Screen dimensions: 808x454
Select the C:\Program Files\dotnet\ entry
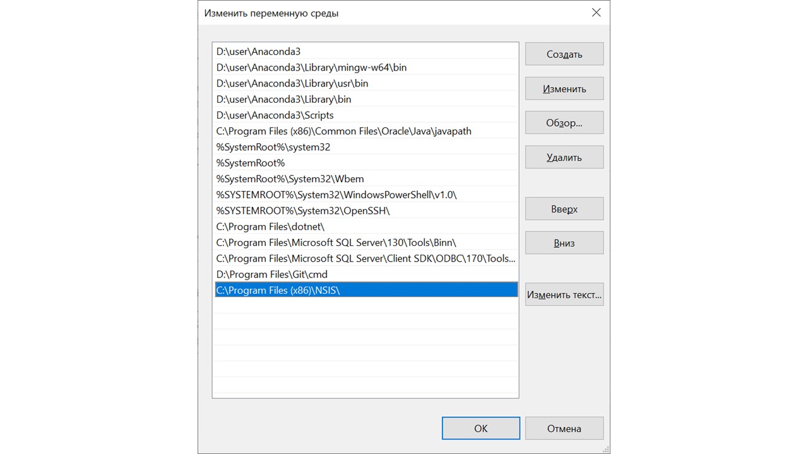pyautogui.click(x=270, y=226)
